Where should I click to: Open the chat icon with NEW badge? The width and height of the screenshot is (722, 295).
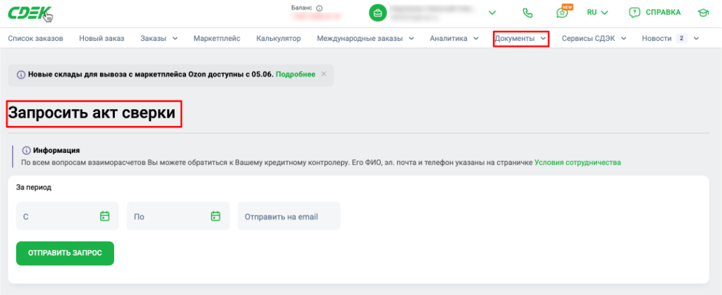point(562,13)
